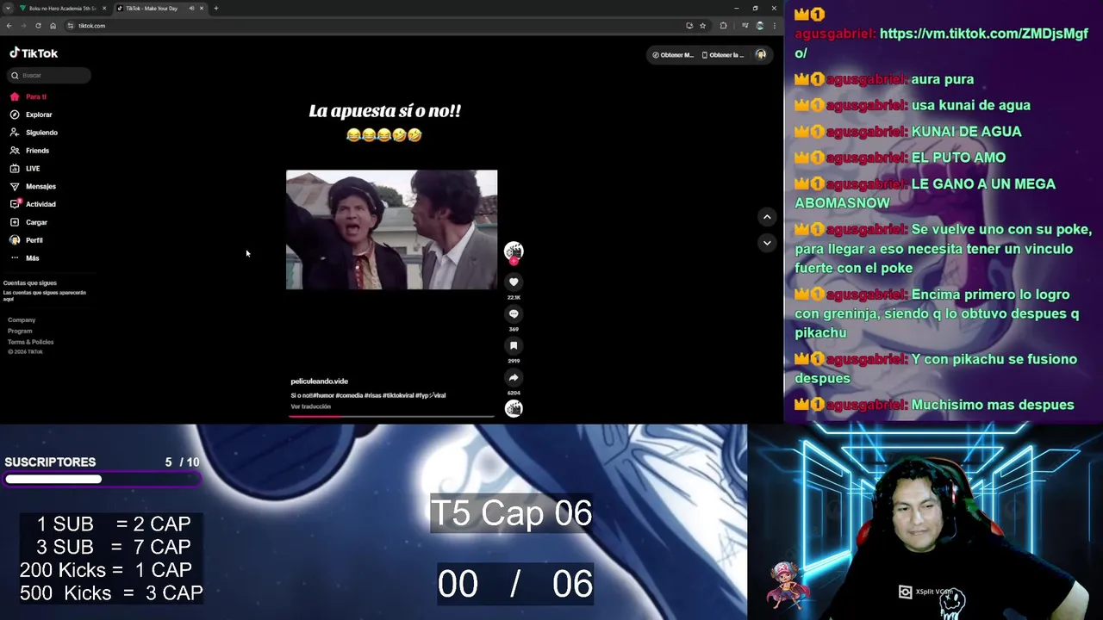1103x620 pixels.
Task: Switch to Boku no Hero Academia tab
Action: [63, 9]
